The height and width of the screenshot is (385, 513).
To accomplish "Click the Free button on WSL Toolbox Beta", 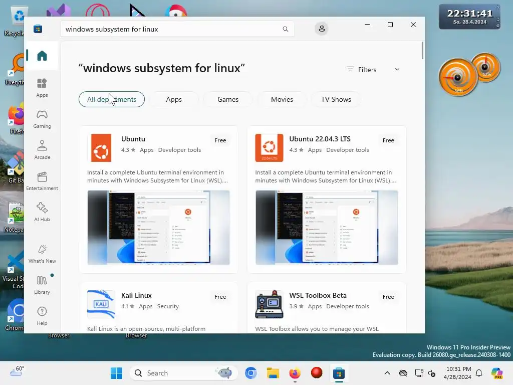I will [x=388, y=297].
